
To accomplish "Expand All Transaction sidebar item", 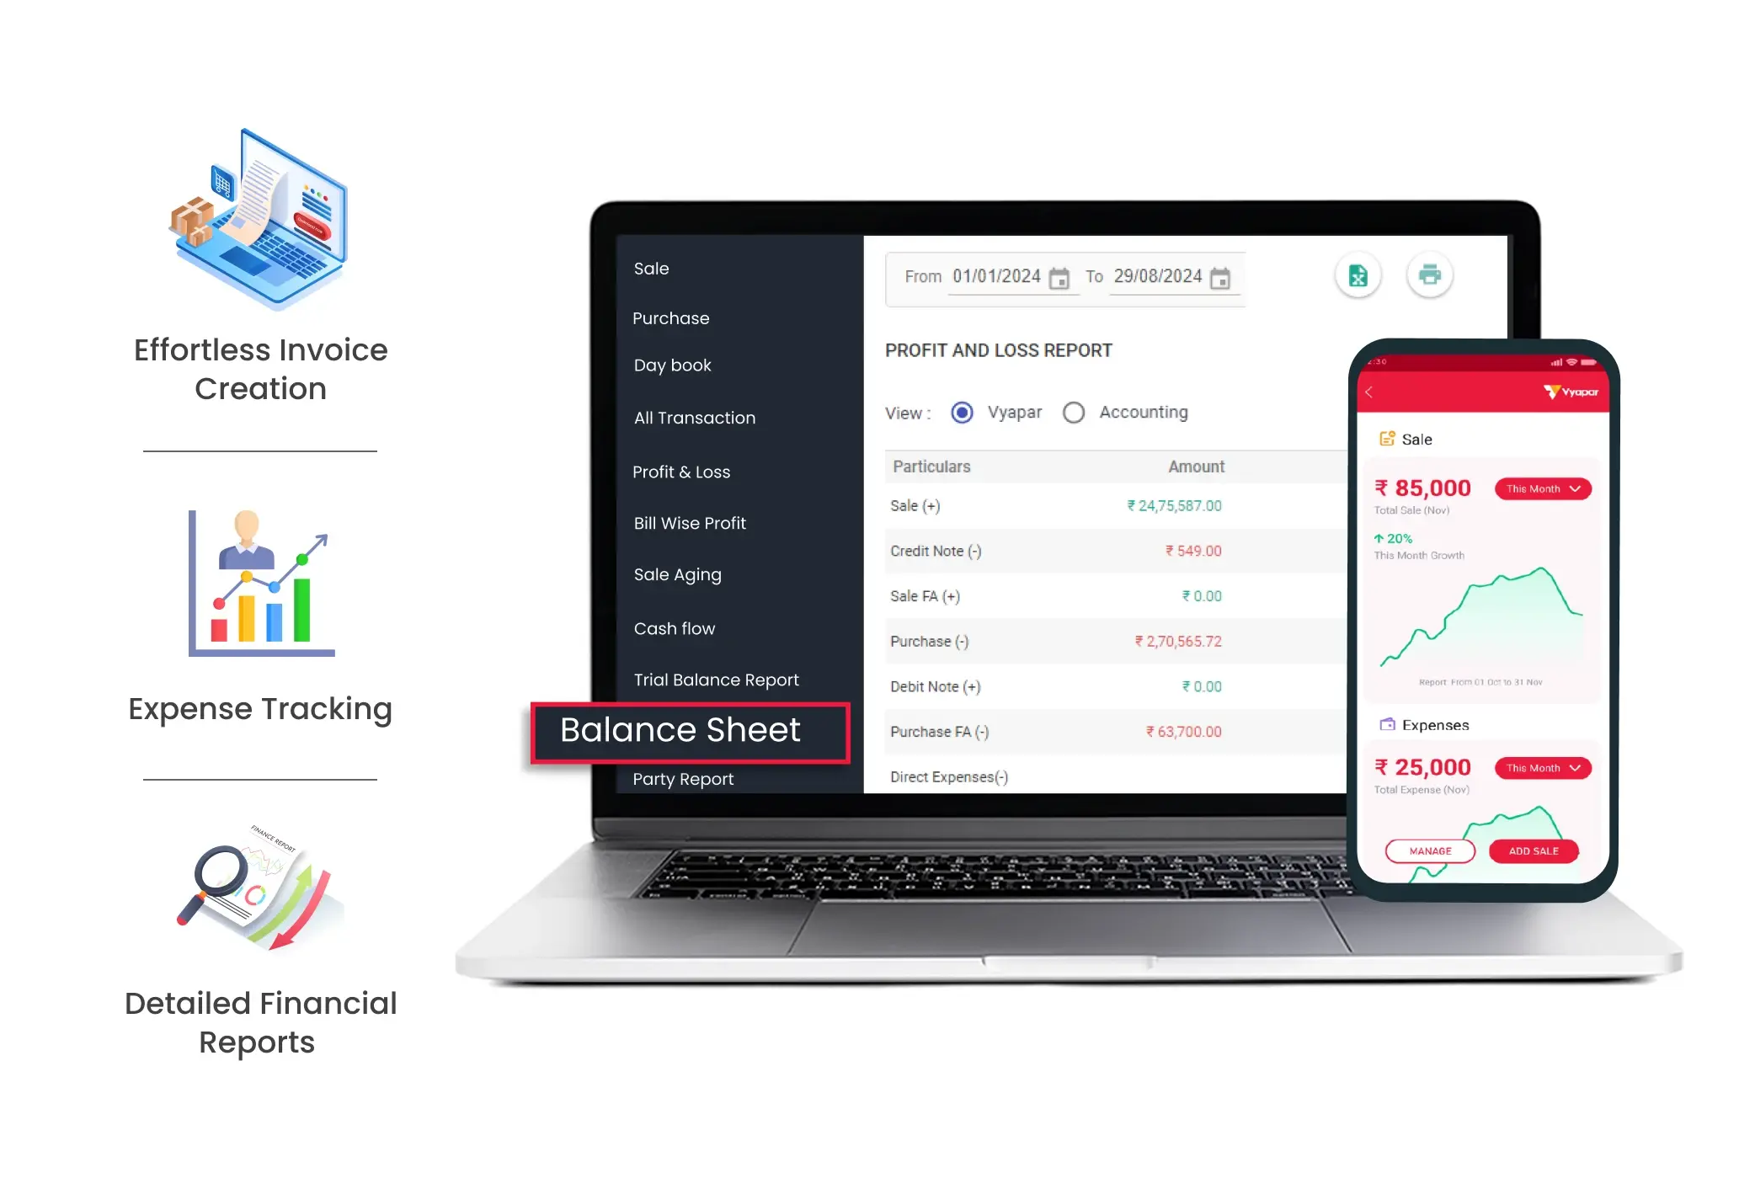I will pos(694,417).
